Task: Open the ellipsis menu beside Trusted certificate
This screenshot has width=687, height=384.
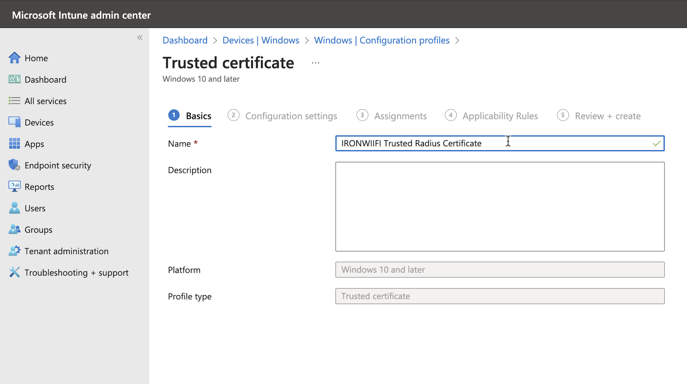Action: [x=315, y=62]
